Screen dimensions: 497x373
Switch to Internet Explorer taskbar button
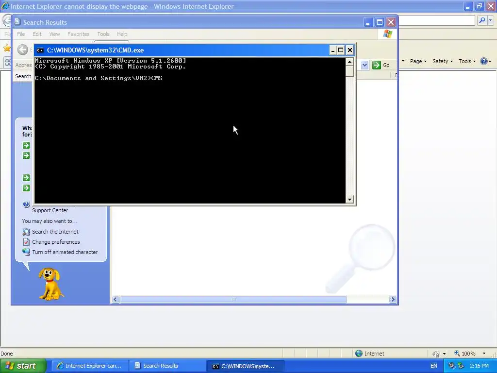(90, 366)
